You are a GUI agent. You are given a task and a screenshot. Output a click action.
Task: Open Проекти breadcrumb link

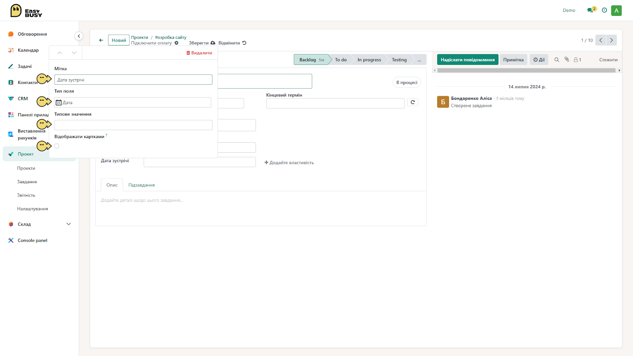pos(140,38)
